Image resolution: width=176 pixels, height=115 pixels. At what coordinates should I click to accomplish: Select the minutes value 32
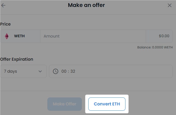[x=73, y=71]
